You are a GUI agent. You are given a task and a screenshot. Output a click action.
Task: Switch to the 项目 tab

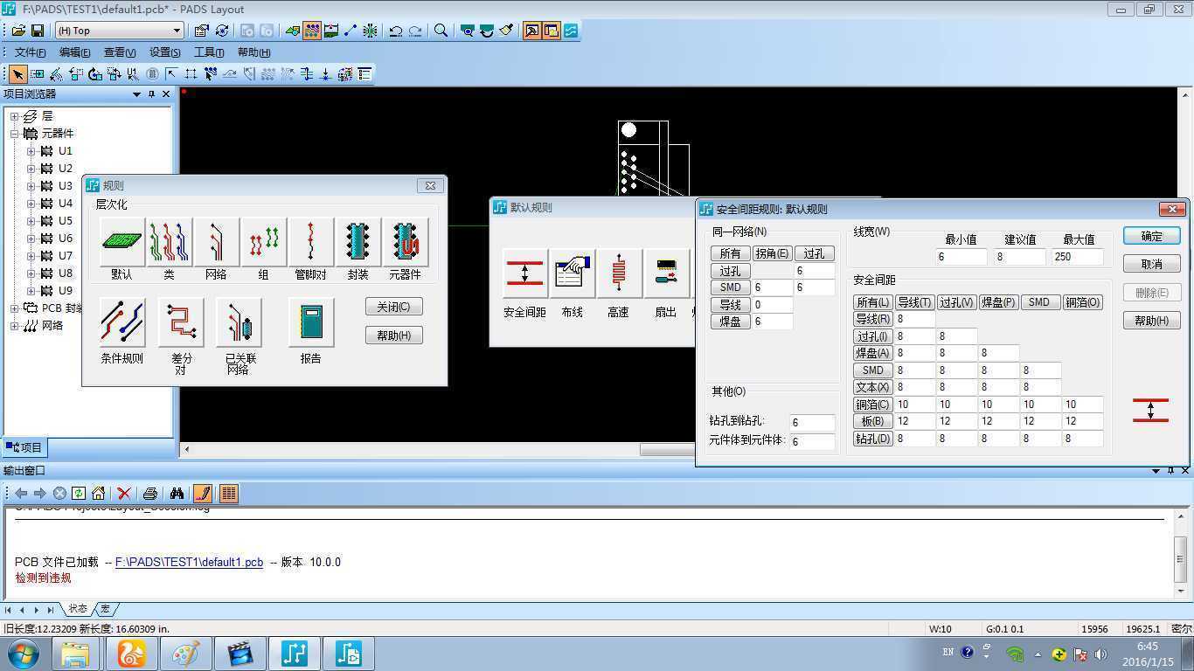[x=24, y=447]
